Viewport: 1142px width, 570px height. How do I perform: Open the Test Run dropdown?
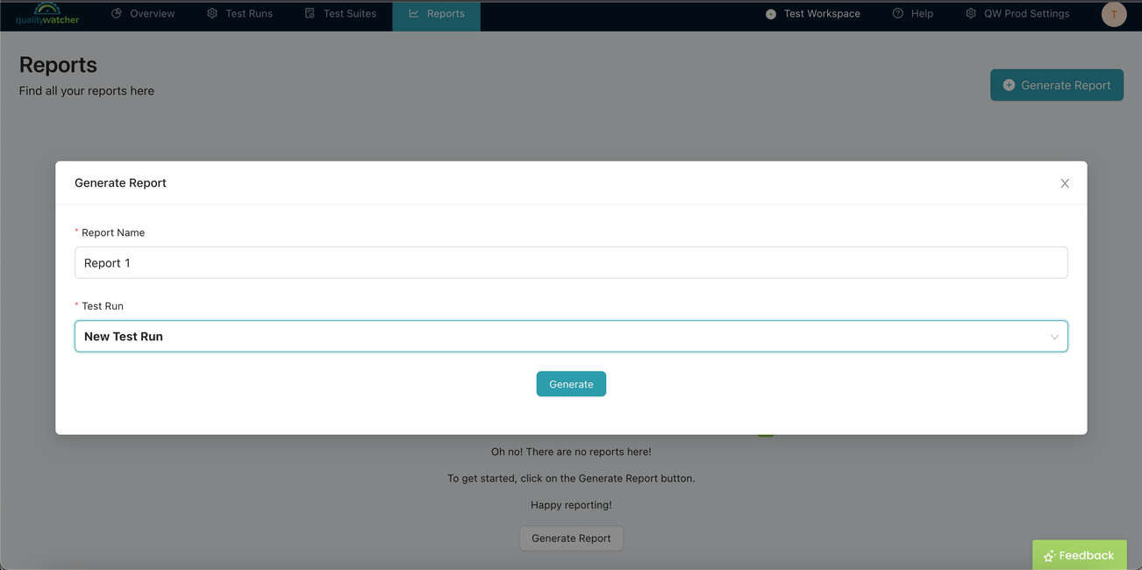click(571, 337)
